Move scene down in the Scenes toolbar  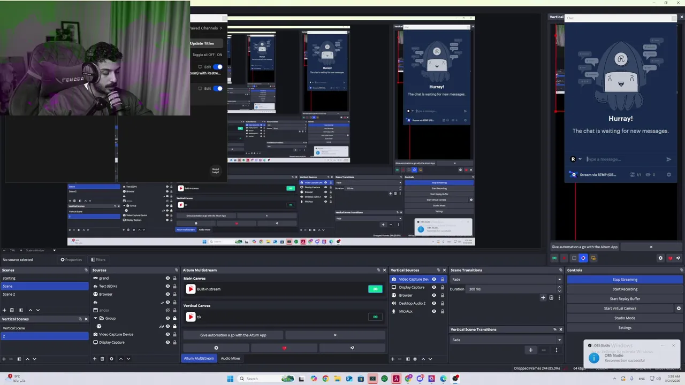pyautogui.click(x=37, y=310)
